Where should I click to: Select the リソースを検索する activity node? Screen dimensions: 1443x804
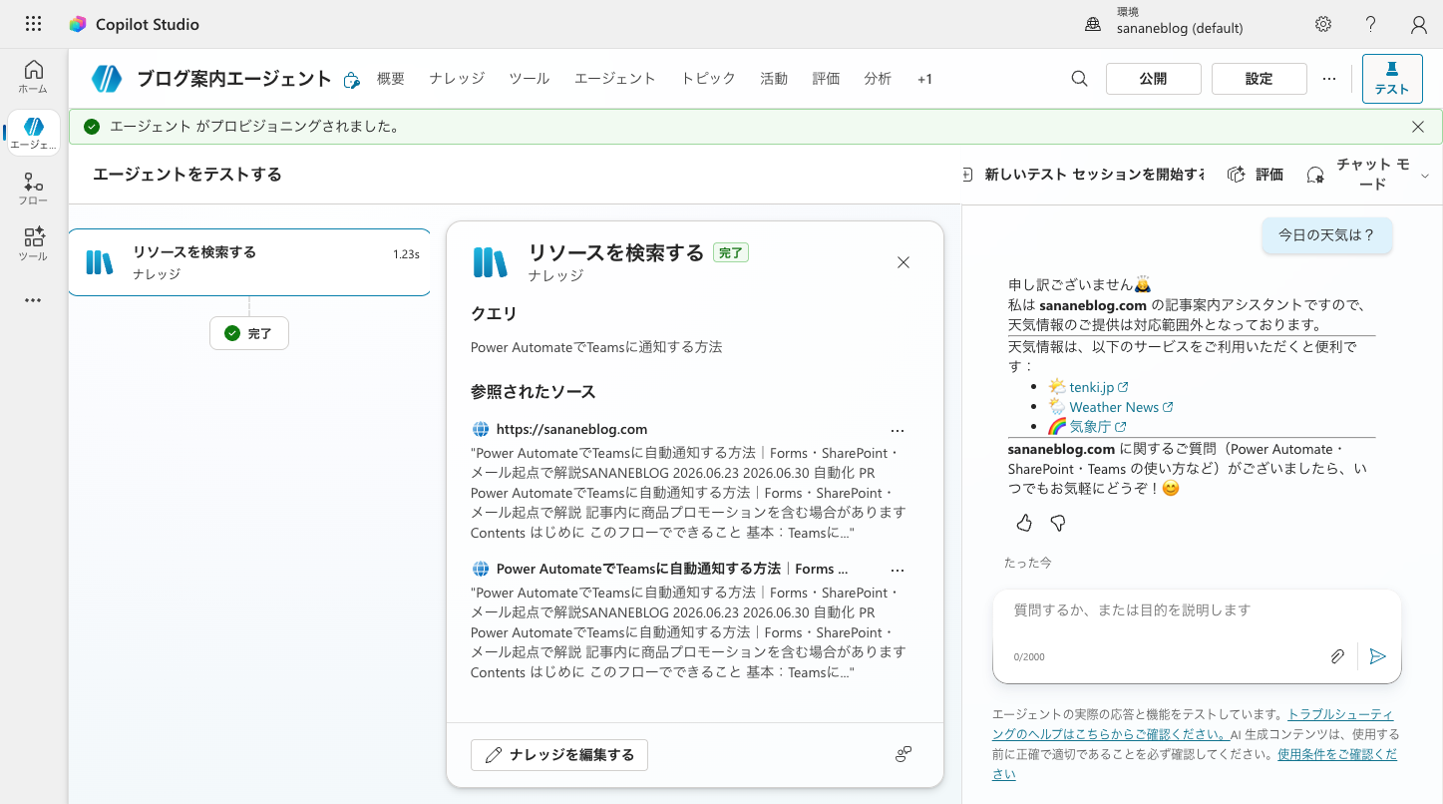[249, 262]
